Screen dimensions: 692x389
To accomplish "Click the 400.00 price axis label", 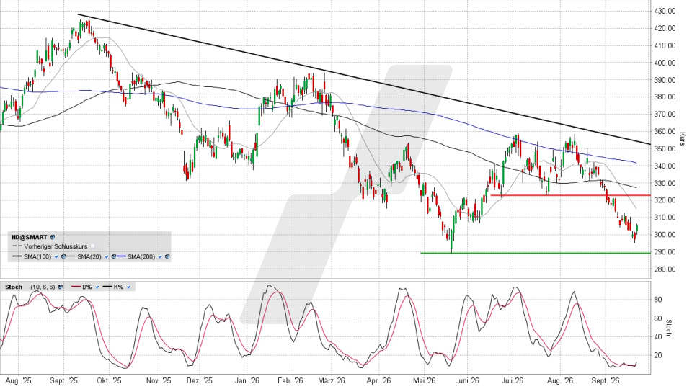I will point(665,63).
